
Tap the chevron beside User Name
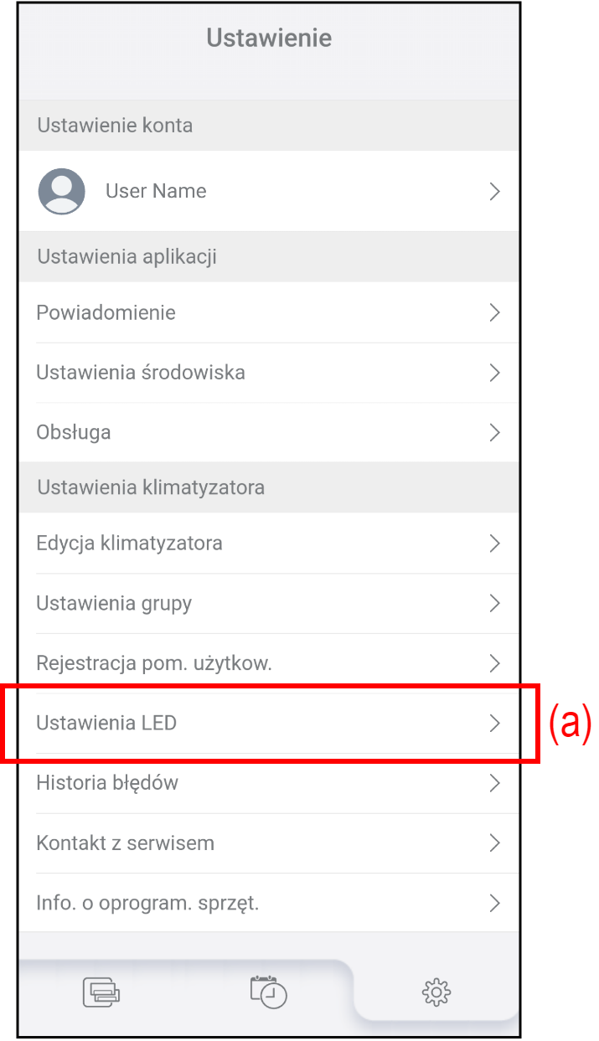click(494, 192)
